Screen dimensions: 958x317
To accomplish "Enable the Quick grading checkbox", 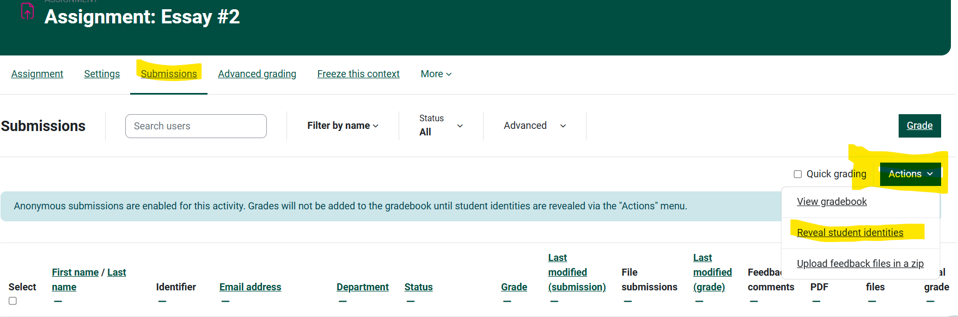I will point(797,174).
